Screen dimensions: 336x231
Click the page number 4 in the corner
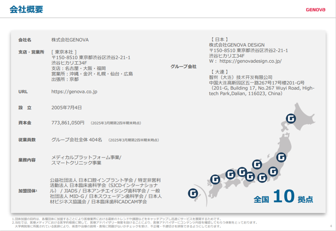[331, 226]
